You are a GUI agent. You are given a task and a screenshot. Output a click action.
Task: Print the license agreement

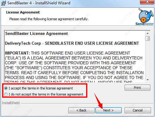point(137,88)
